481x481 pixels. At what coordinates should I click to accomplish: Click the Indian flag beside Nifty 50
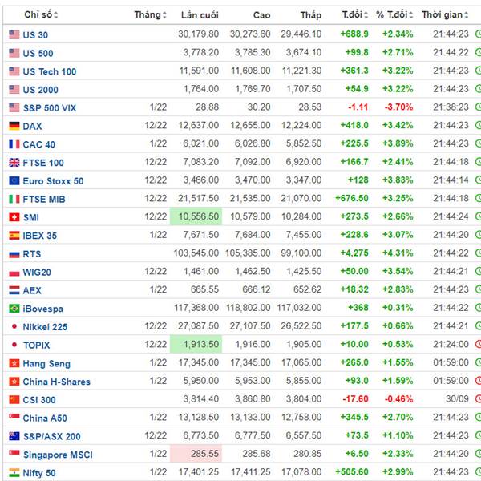(x=14, y=472)
